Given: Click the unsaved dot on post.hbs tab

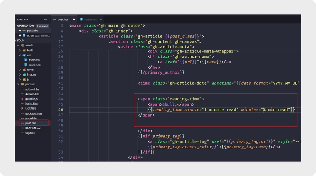Looking at the screenshot, I should [74, 19].
